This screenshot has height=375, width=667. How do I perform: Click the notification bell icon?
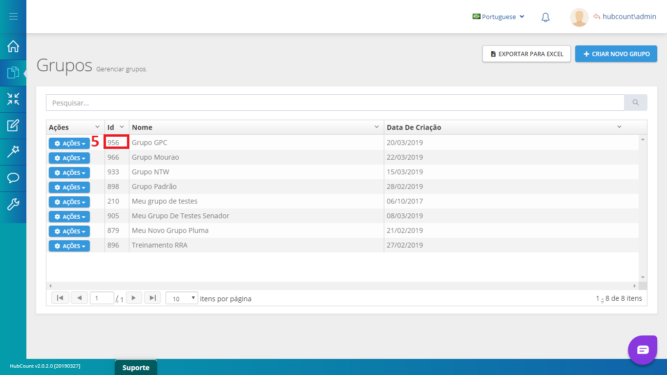point(545,17)
